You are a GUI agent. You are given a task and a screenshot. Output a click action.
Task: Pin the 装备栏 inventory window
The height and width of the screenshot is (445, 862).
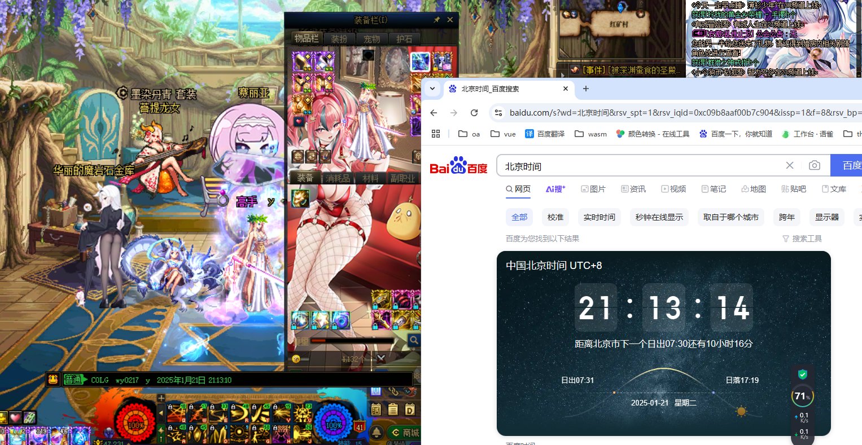point(436,20)
